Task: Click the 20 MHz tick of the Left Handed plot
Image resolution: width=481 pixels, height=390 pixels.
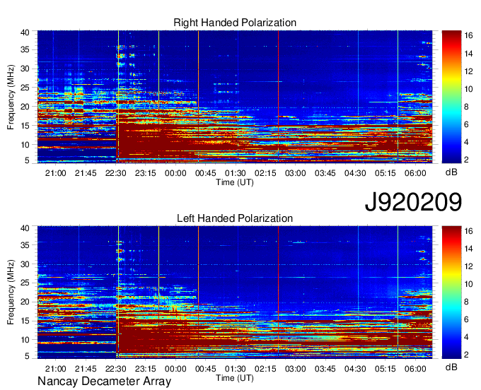Action: 25,302
